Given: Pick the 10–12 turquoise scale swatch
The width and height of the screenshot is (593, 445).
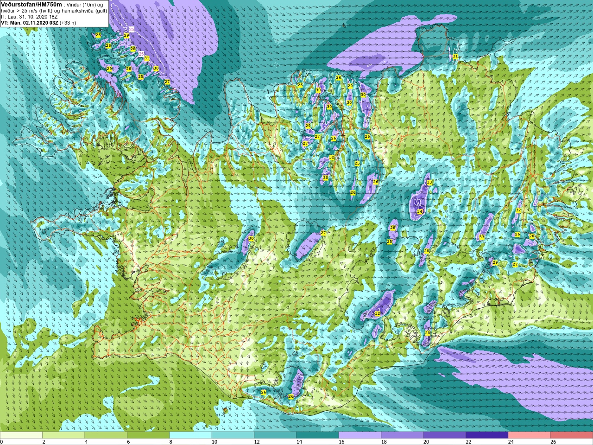Looking at the screenshot, I should pyautogui.click(x=233, y=435).
